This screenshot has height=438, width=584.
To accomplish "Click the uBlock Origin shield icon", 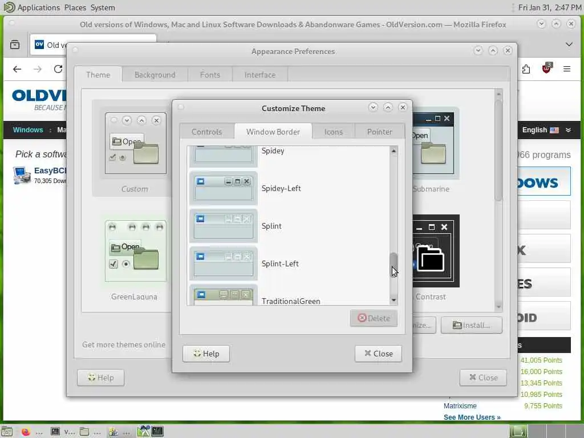I will coord(546,68).
